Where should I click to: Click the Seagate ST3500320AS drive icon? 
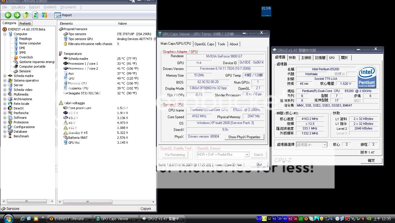[65, 93]
